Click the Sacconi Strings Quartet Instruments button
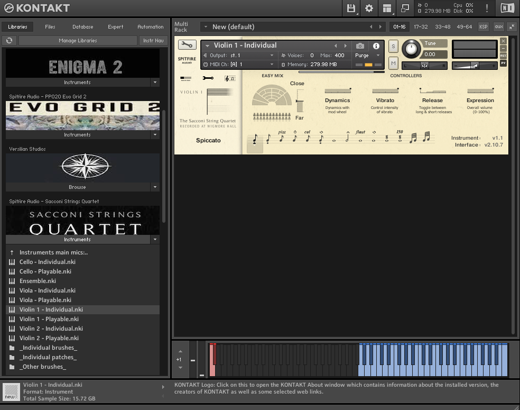 tap(78, 239)
